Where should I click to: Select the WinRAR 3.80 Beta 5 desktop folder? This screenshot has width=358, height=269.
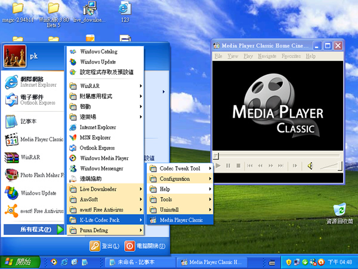coord(54,14)
